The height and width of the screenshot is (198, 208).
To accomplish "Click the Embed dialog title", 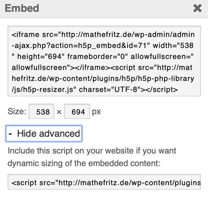I will 22,8.
